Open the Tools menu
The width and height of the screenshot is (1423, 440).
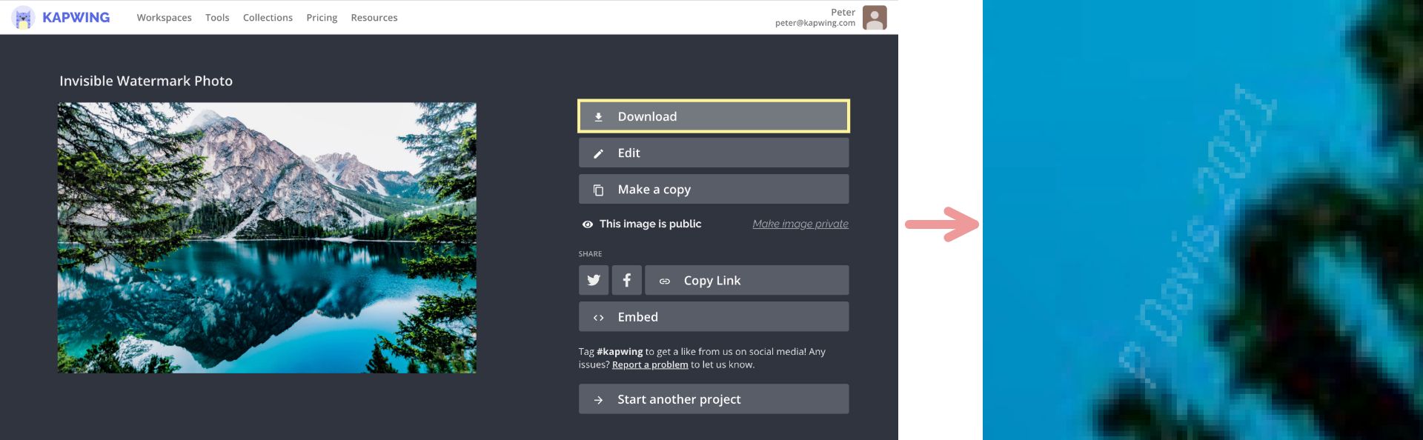click(x=217, y=18)
